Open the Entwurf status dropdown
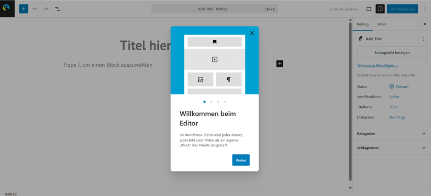Viewport: 431px width, 196px height. (399, 86)
